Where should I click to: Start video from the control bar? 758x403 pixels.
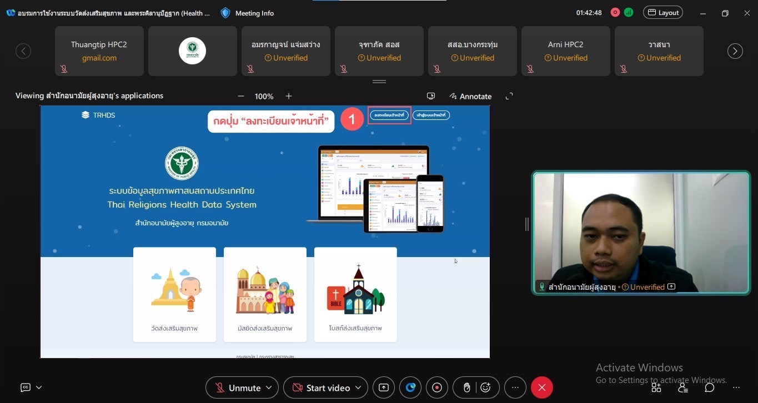click(321, 387)
